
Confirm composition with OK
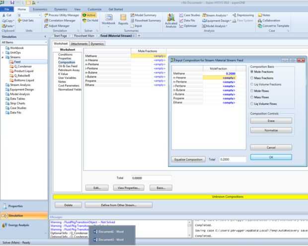pyautogui.click(x=271, y=157)
